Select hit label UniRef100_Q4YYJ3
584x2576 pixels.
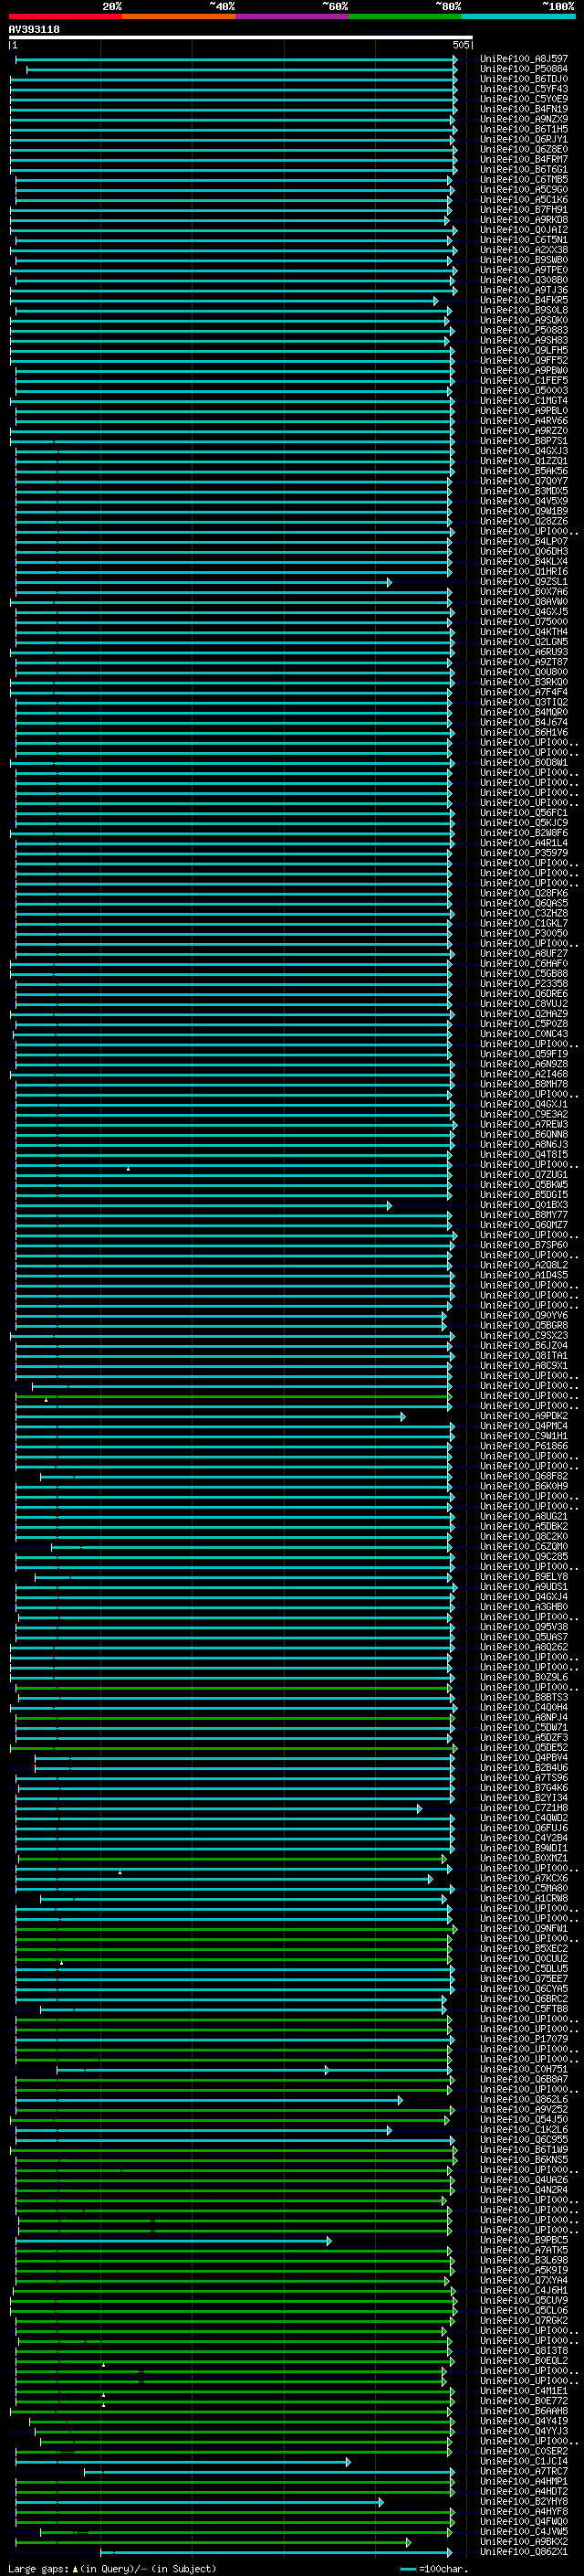pyautogui.click(x=523, y=2431)
